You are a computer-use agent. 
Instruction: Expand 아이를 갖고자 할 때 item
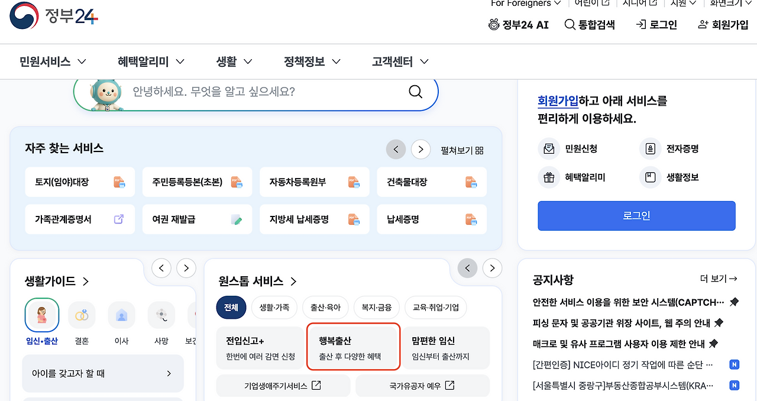click(x=102, y=374)
